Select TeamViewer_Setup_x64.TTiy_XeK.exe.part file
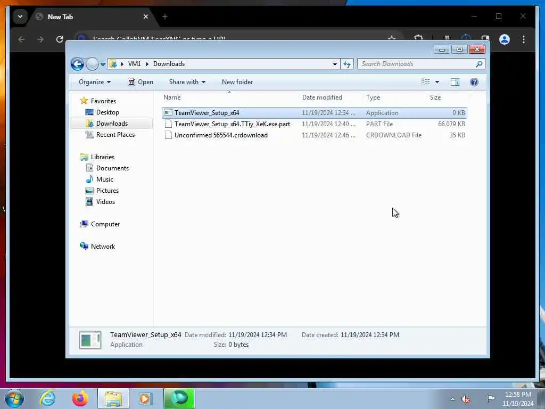Viewport: 545px width, 409px height. click(x=314, y=124)
